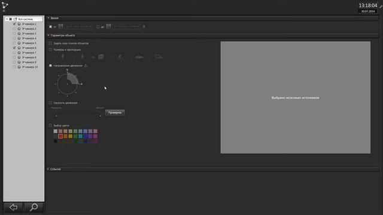Expand the 'События' section
The image size is (383, 215).
48,169
